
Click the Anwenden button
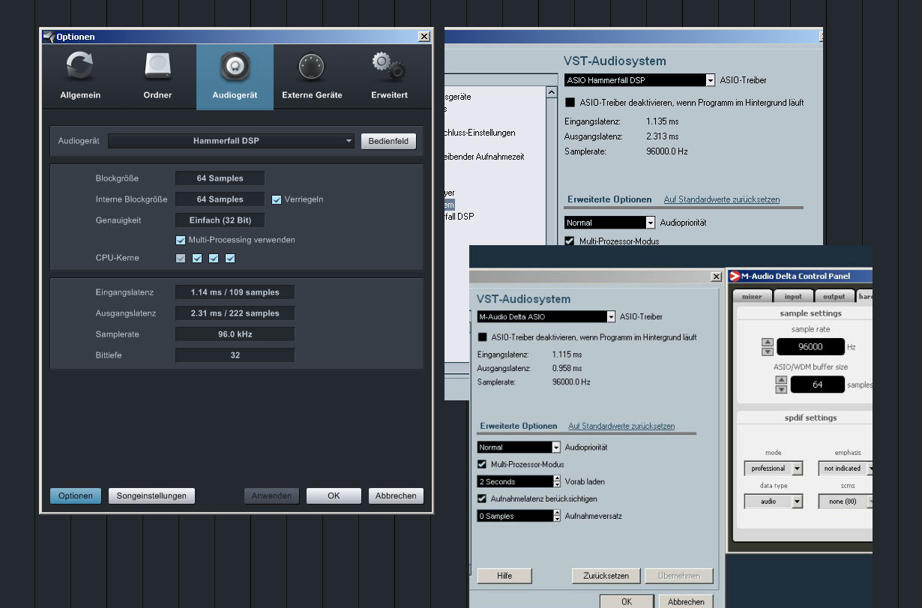[271, 496]
